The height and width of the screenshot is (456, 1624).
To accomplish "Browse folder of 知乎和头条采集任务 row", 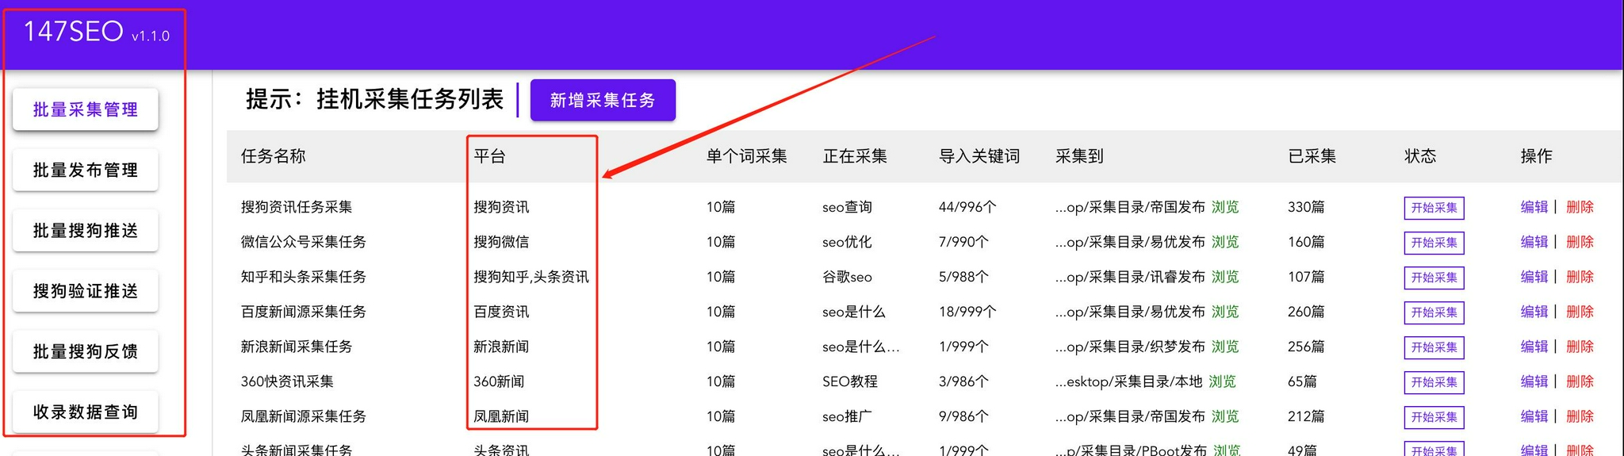I will (x=1225, y=277).
